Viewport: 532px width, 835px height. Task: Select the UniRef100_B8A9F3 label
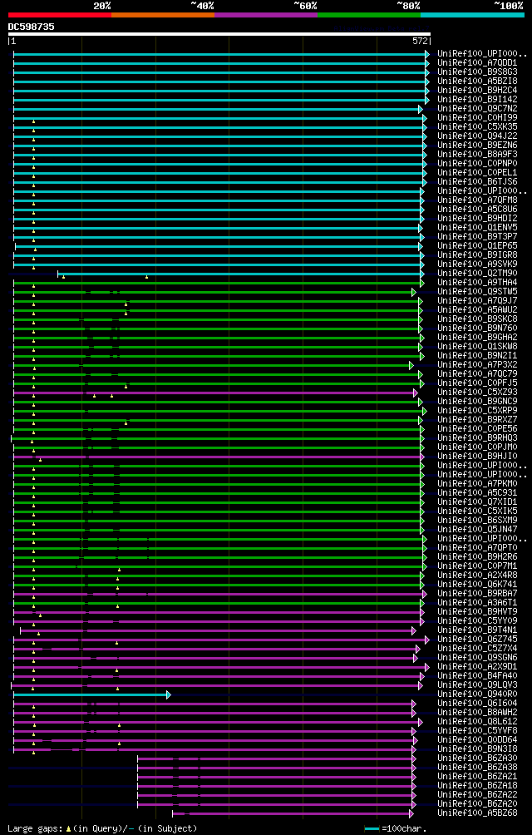click(477, 155)
